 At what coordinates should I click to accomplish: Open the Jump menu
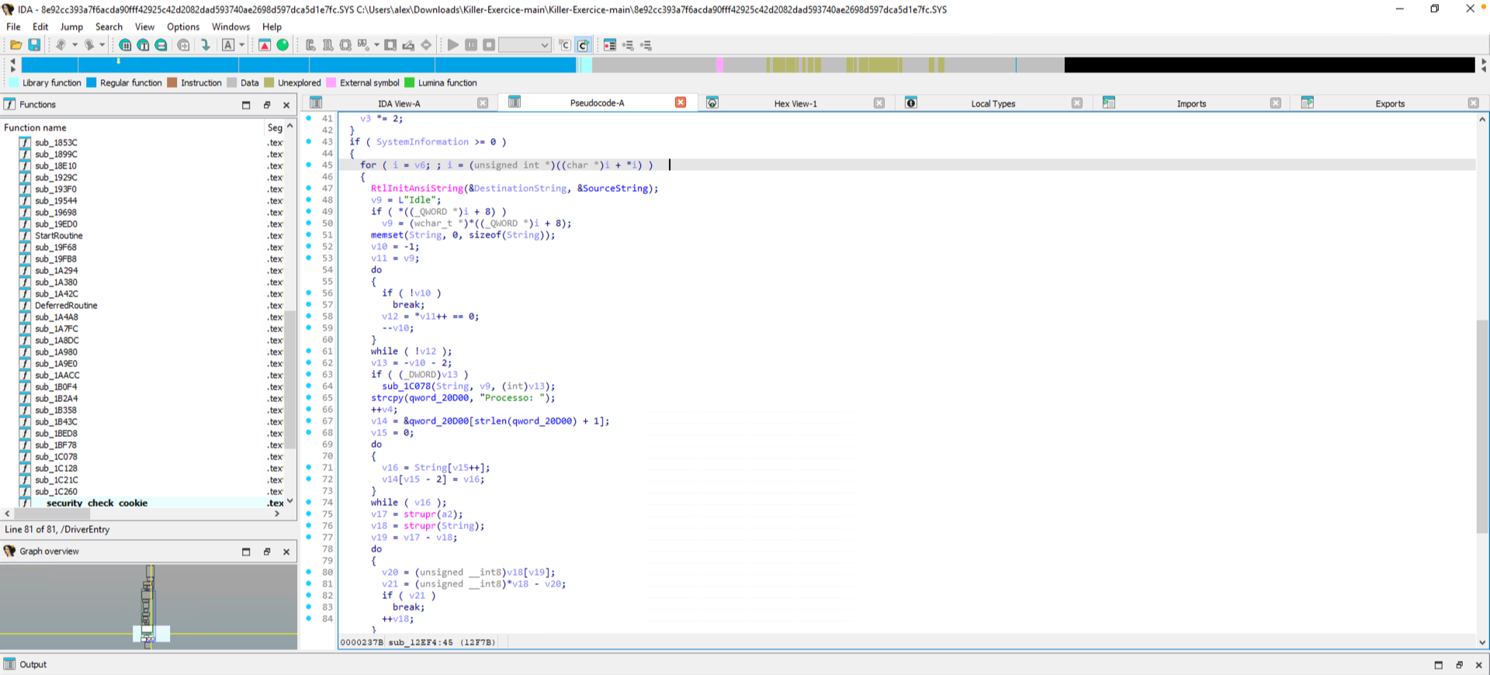pyautogui.click(x=71, y=26)
